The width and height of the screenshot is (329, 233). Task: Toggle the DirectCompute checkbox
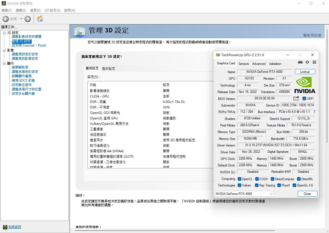(x=273, y=179)
